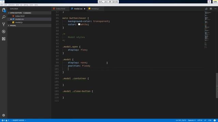Open the Go menu
This screenshot has width=218, height=122.
pyautogui.click(x=21, y=5)
